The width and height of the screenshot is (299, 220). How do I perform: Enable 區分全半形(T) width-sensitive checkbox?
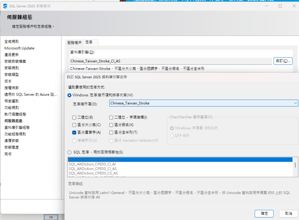pos(111,132)
